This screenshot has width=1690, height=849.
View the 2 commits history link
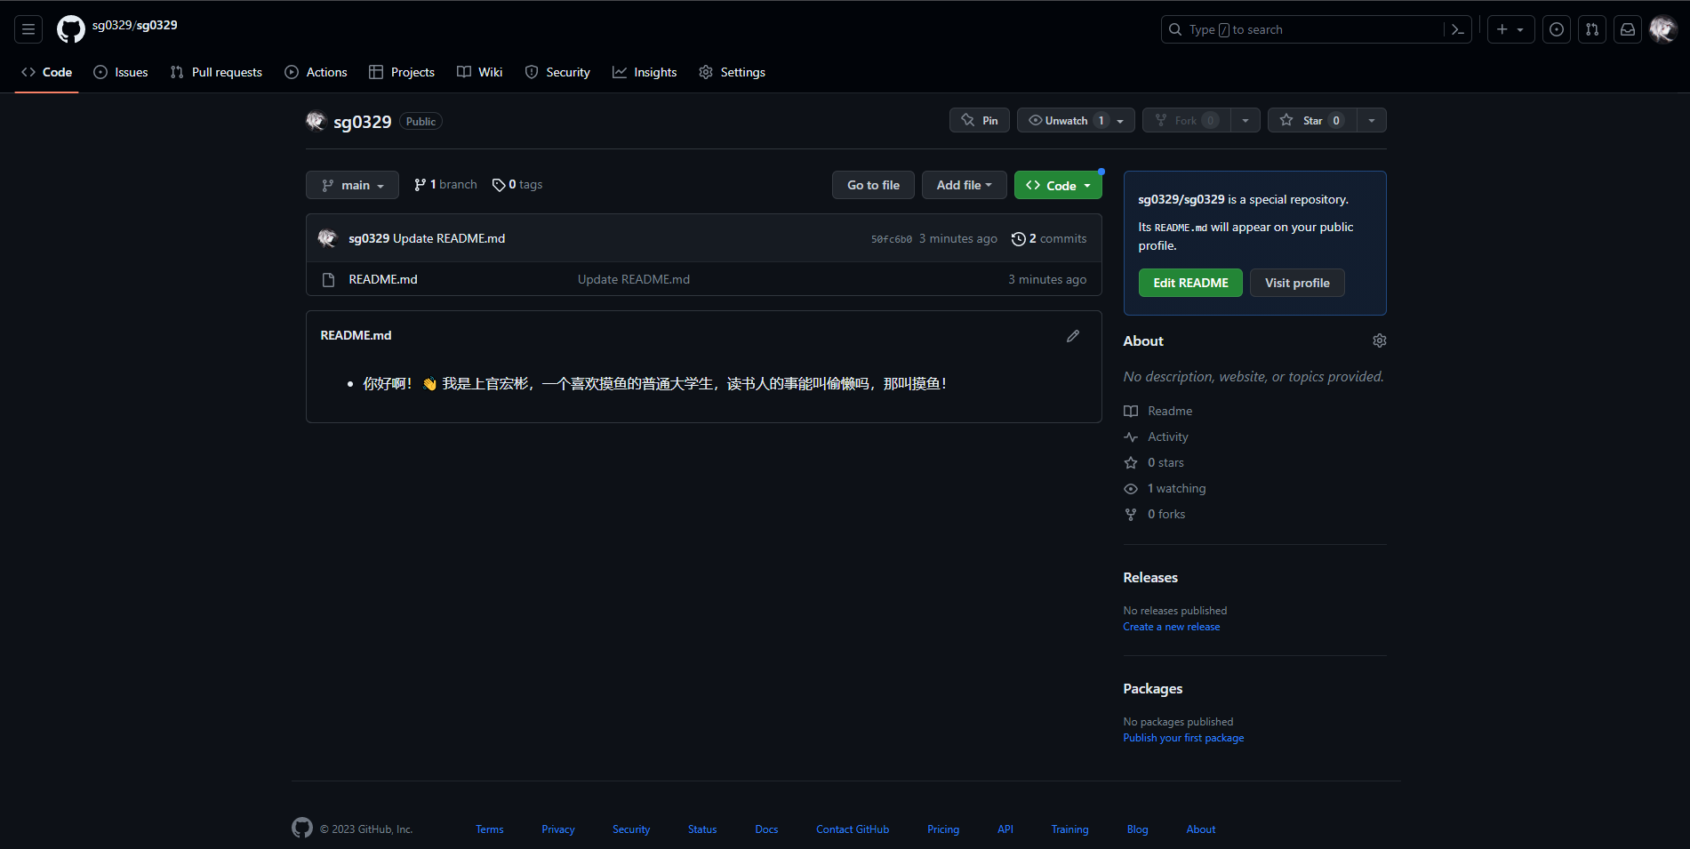point(1049,238)
